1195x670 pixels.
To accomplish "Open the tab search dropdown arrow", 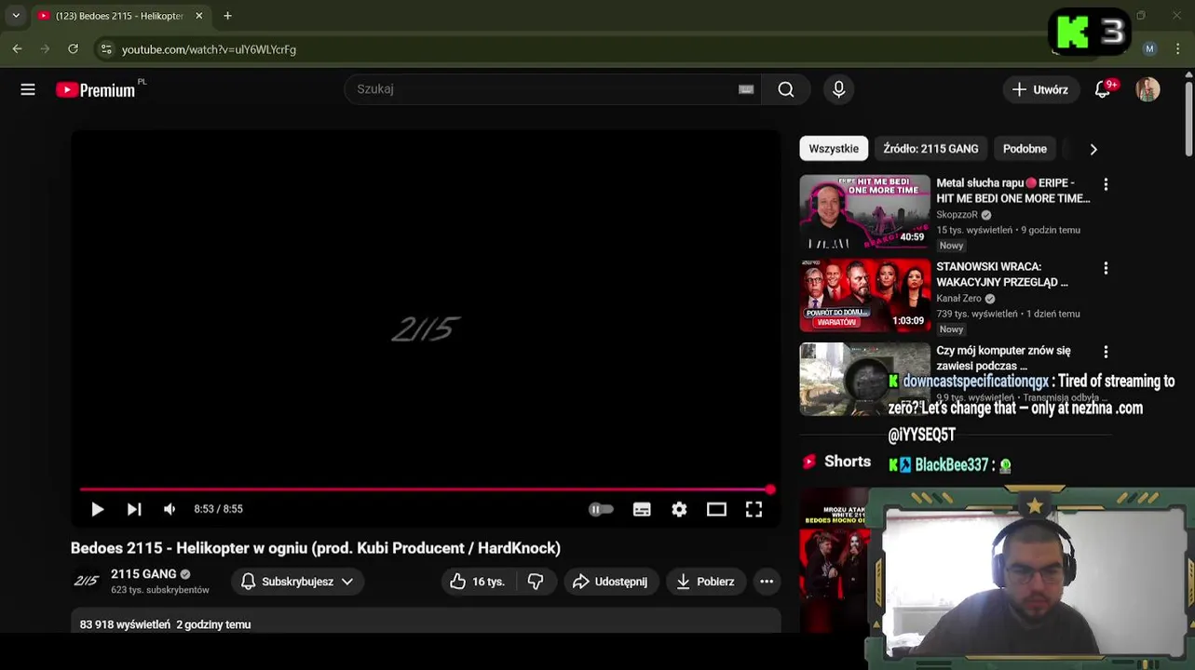I will 16,16.
